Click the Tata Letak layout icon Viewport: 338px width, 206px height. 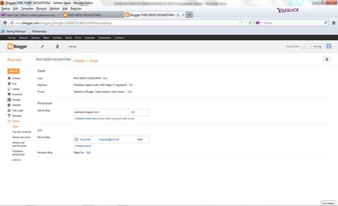(x=9, y=110)
